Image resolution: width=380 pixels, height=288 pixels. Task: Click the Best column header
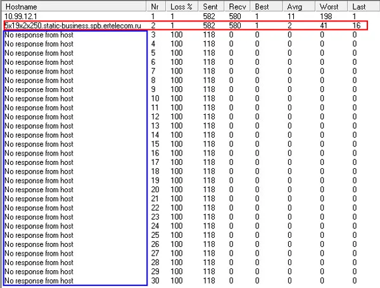(267, 6)
